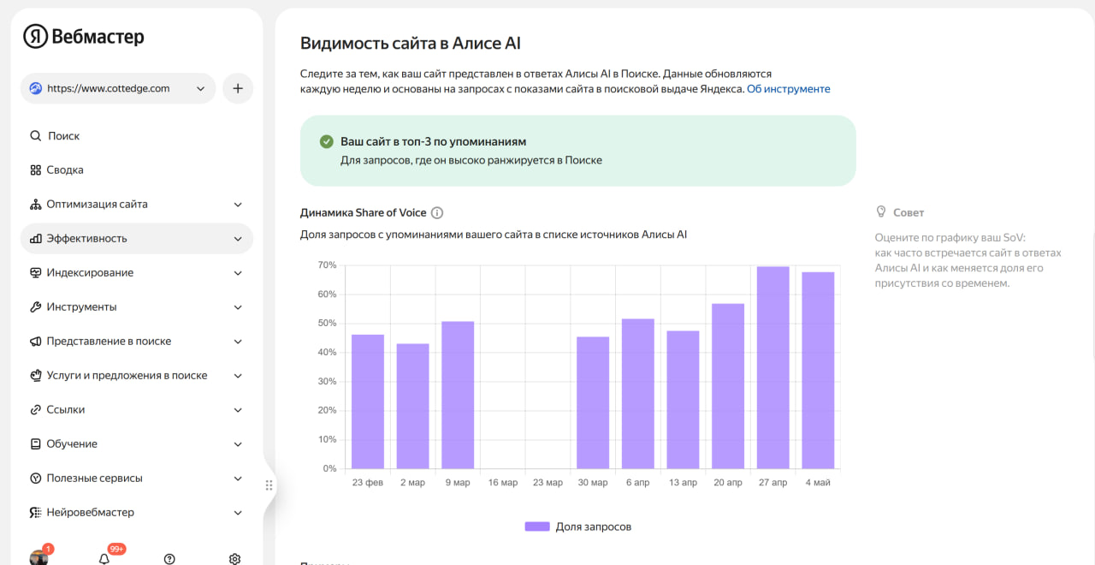Click the Представление в поиске megaphone icon

35,342
